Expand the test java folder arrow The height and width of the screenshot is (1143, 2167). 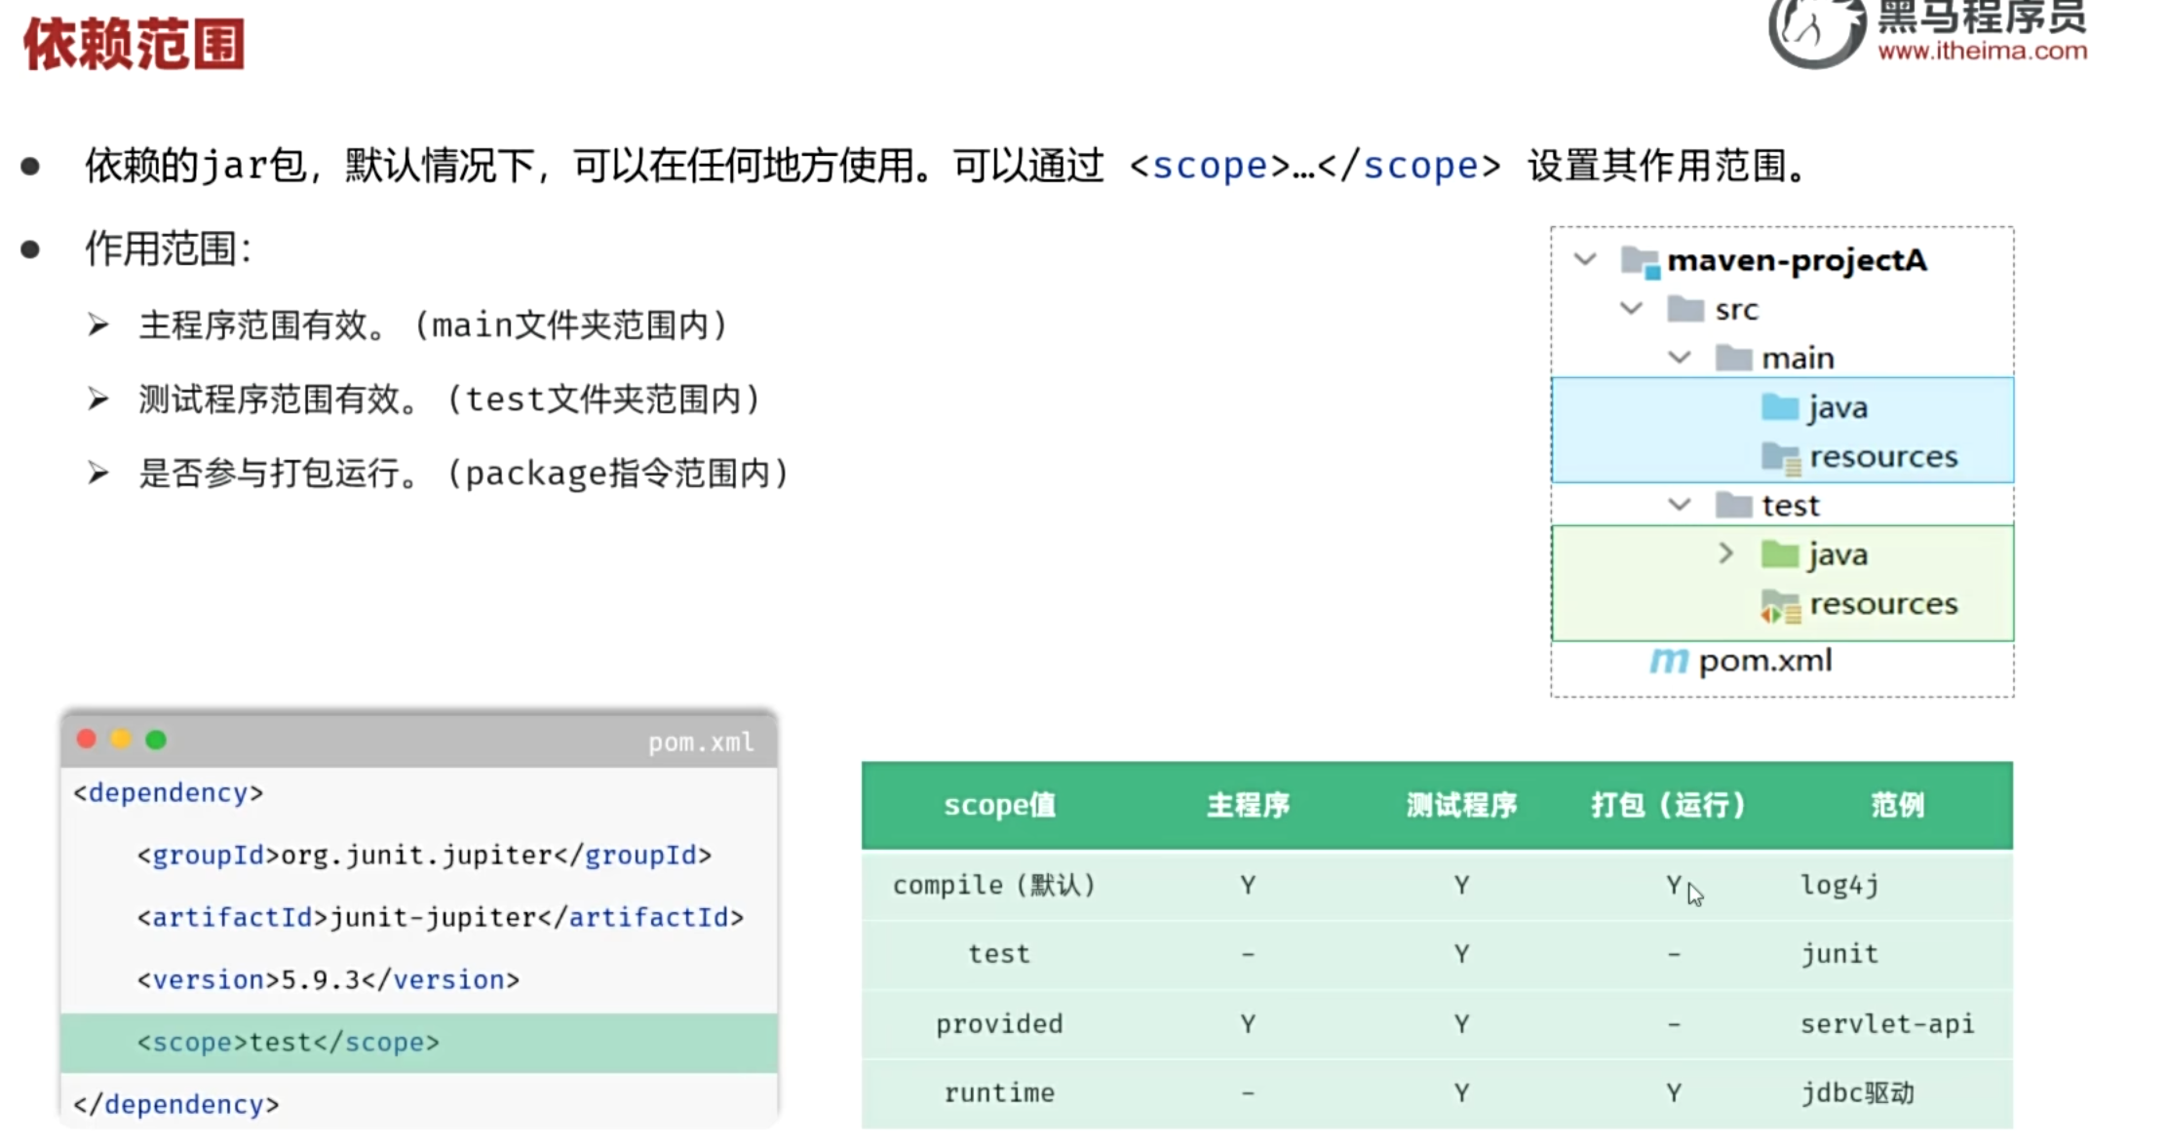click(x=1725, y=553)
